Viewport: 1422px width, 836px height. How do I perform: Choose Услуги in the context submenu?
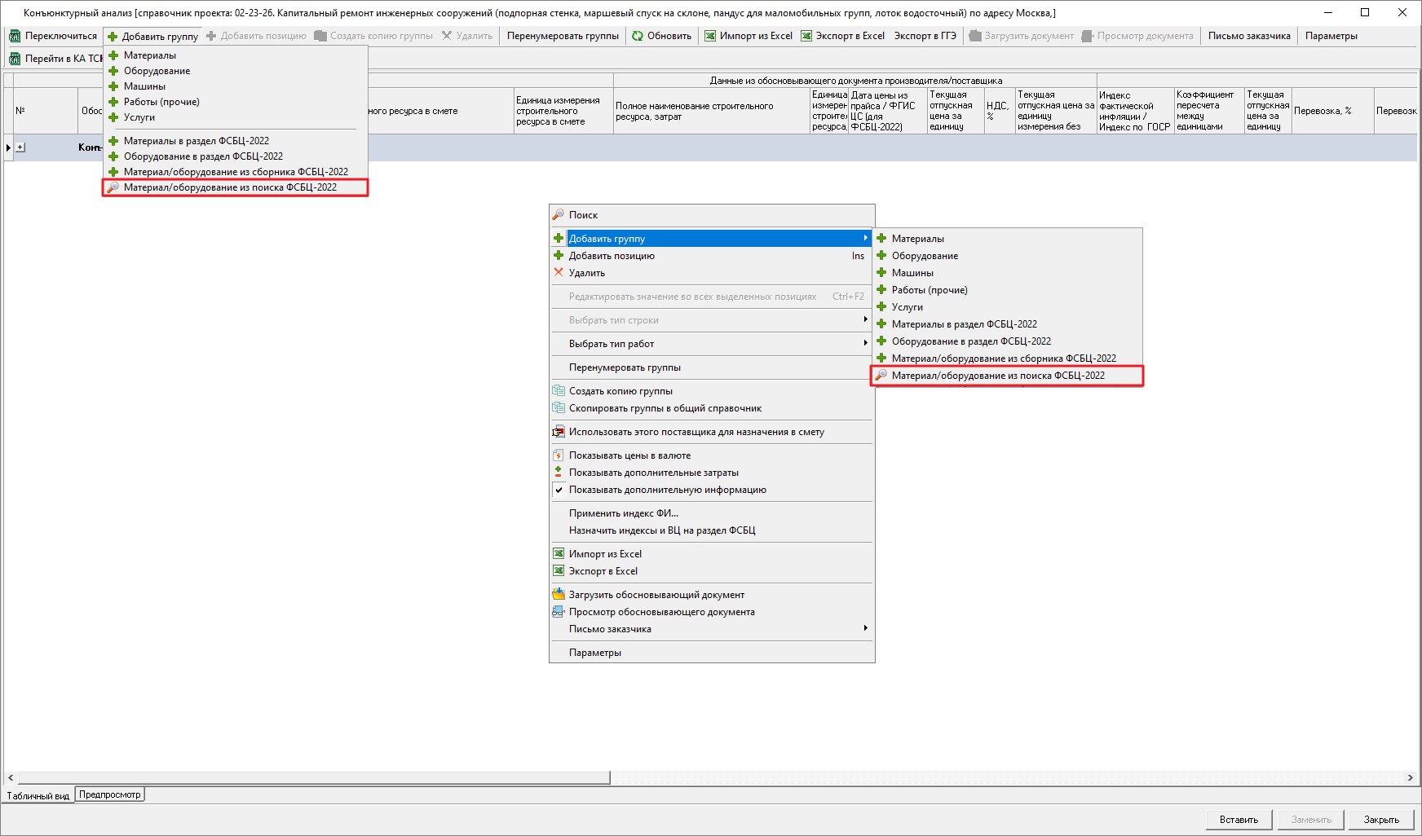click(1007, 307)
